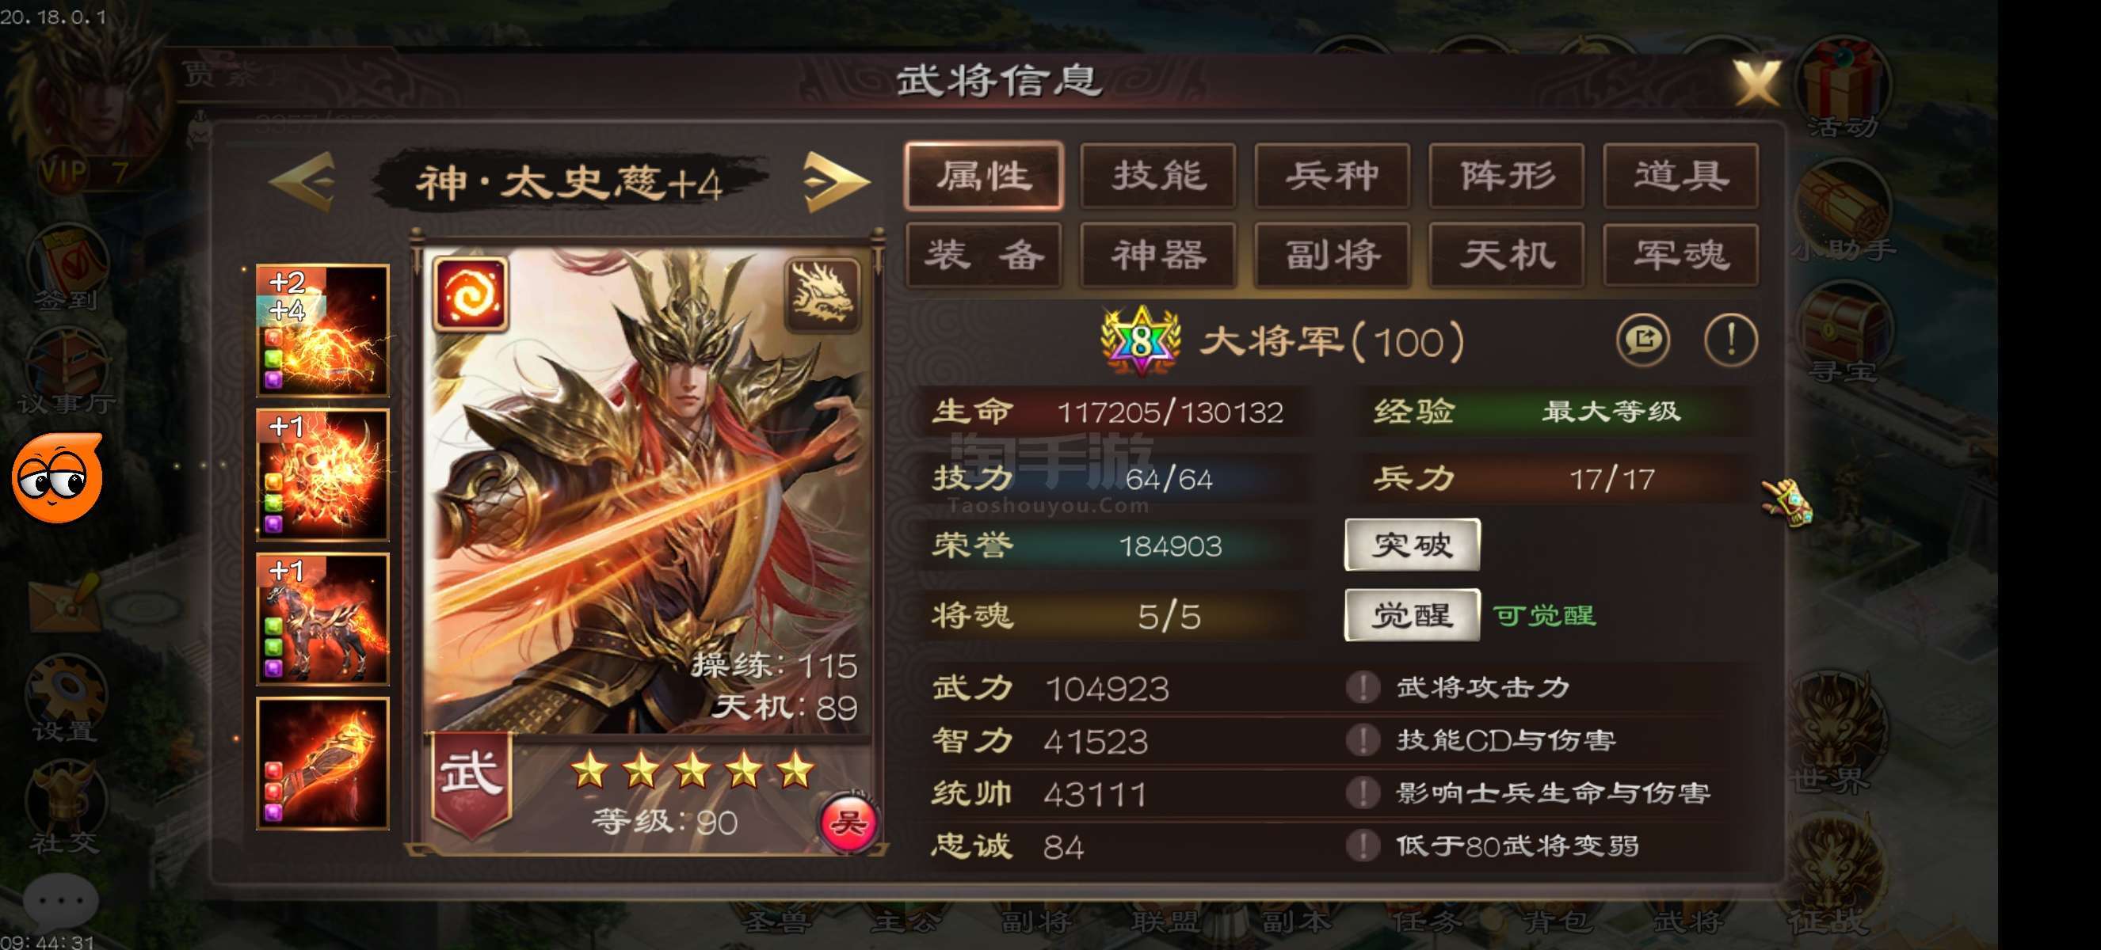
Task: Click the 突破 button
Action: 1412,544
